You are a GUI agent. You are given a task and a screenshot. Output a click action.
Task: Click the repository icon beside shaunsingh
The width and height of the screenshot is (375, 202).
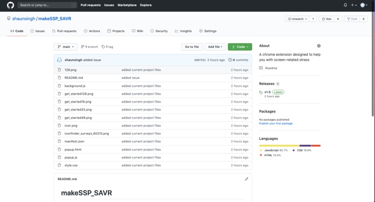tap(9, 19)
